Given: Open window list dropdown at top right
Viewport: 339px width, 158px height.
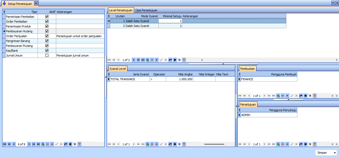Looking at the screenshot, I should click(x=333, y=3).
